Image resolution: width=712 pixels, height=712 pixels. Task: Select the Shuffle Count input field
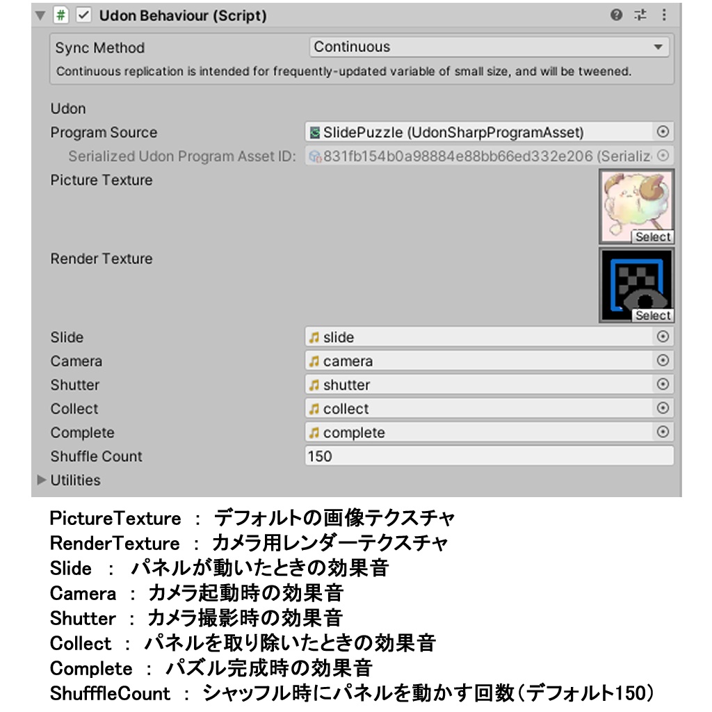[x=487, y=456]
